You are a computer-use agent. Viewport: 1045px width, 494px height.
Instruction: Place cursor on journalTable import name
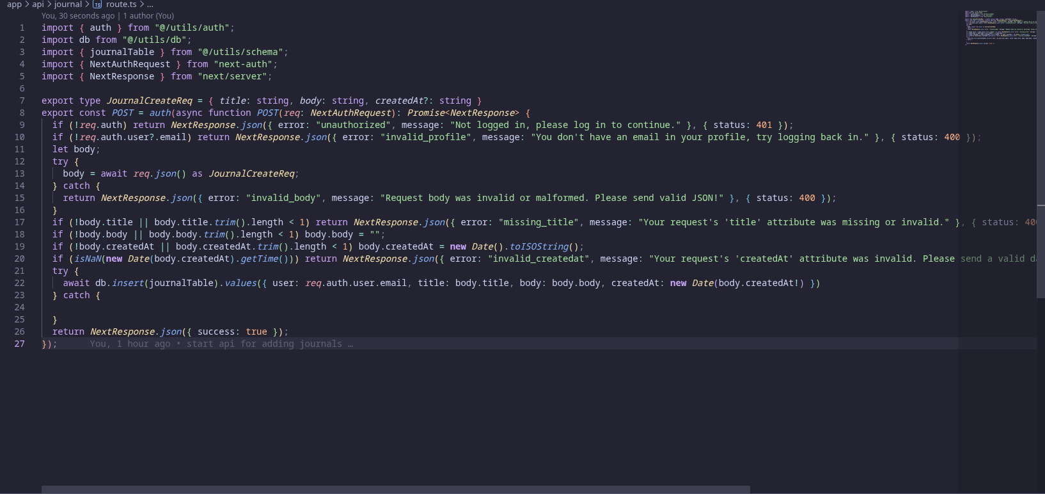(122, 52)
